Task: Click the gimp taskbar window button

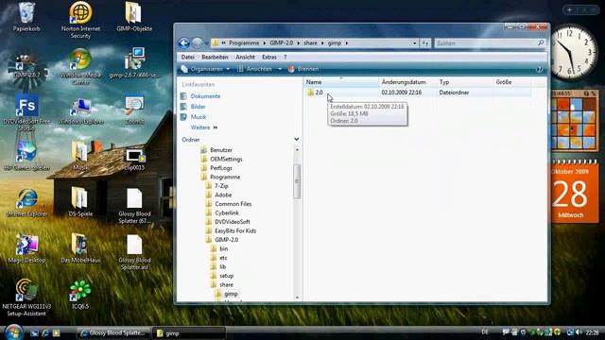Action: (x=189, y=333)
